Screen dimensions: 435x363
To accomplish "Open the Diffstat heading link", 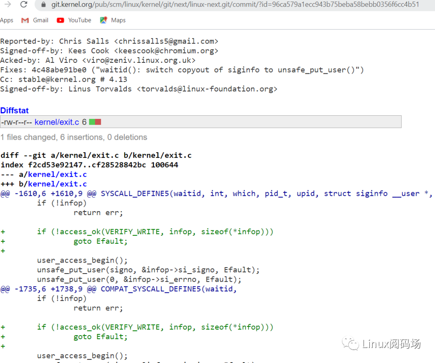I will pyautogui.click(x=14, y=110).
